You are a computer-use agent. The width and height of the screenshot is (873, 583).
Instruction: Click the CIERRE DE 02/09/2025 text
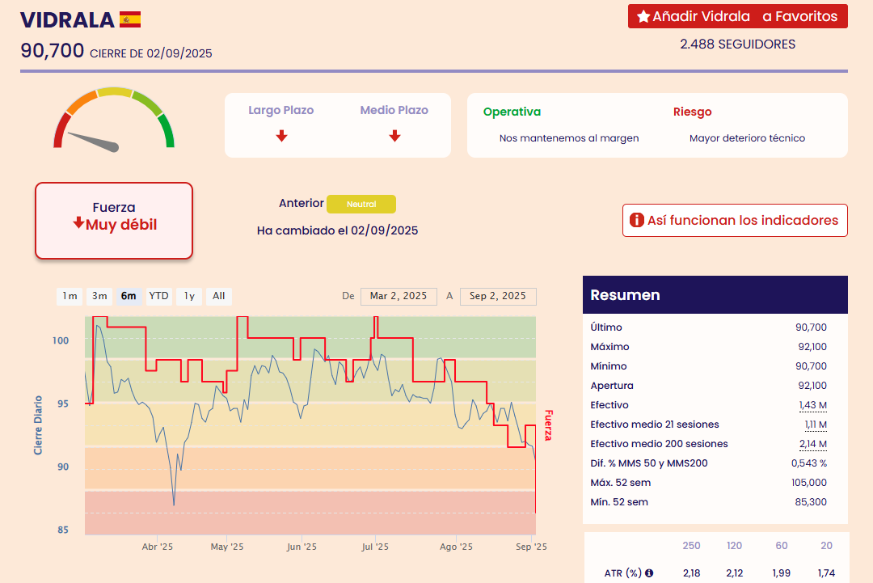(151, 53)
